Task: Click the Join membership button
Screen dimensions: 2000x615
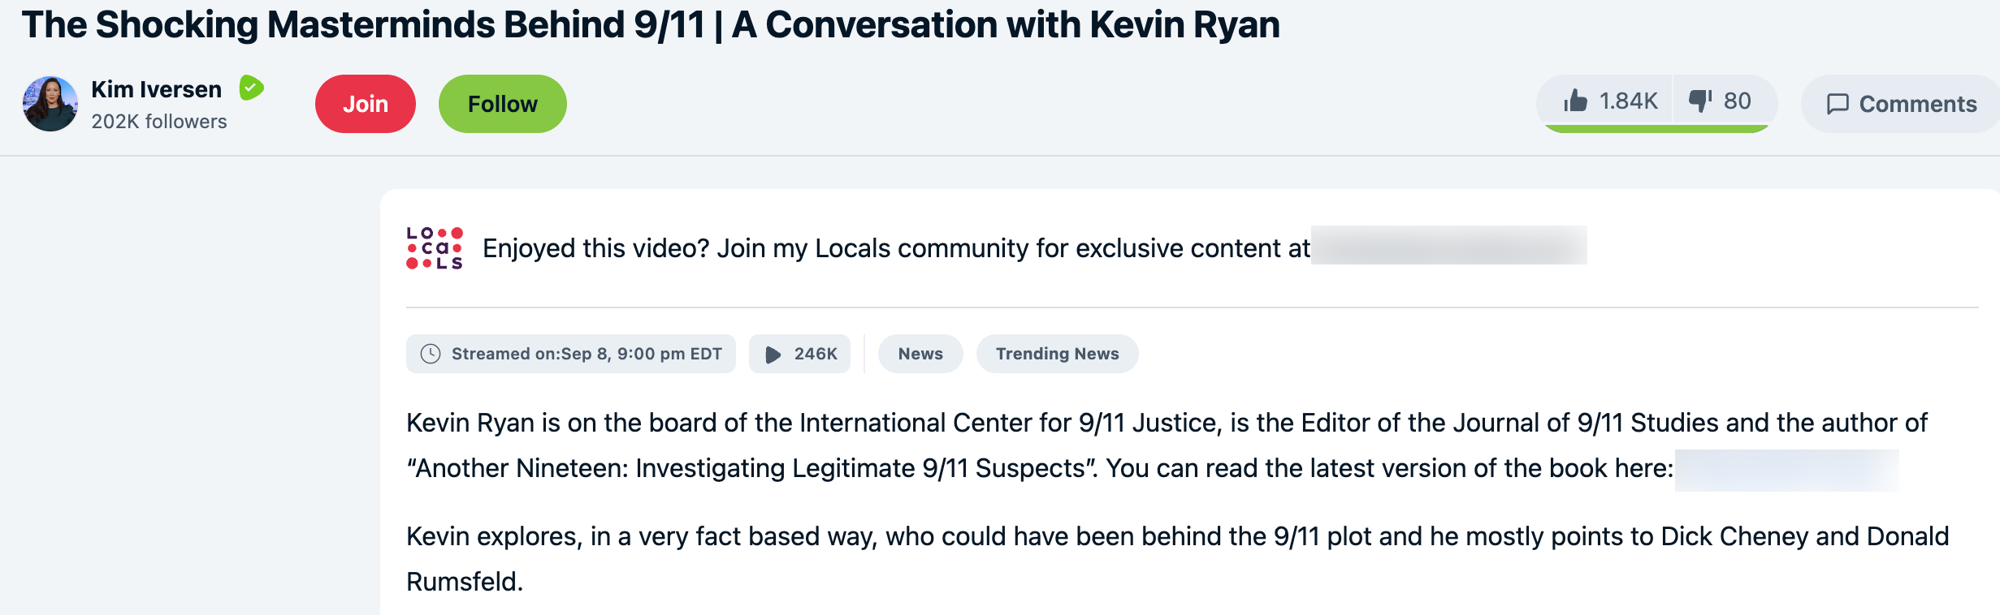Action: 365,103
